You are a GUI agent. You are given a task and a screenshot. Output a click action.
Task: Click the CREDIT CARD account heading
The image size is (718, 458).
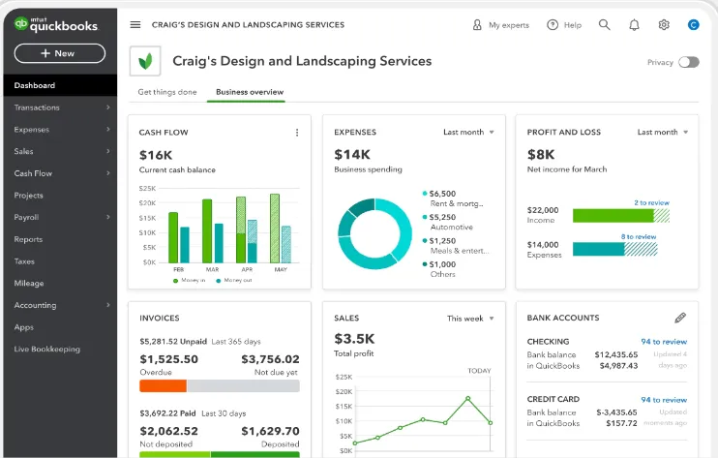tap(553, 399)
